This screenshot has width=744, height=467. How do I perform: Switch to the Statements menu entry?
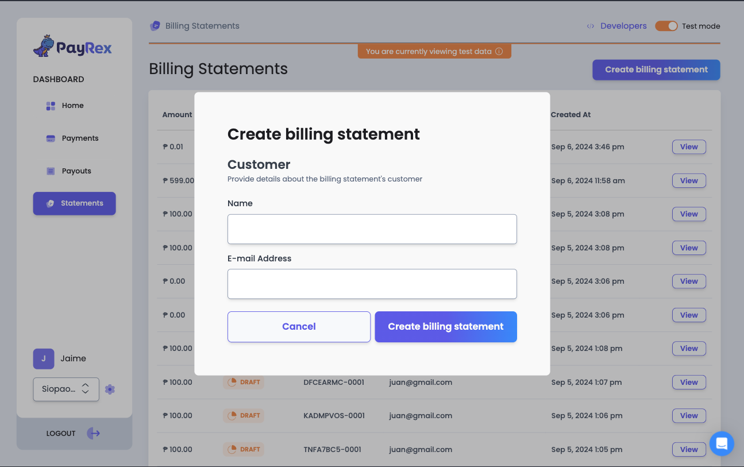click(x=81, y=203)
